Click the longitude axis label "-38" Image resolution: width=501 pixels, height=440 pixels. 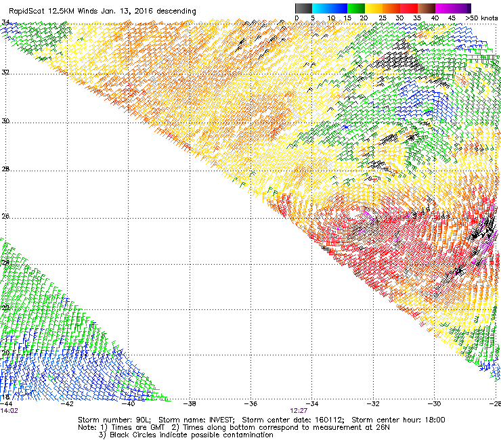190,404
